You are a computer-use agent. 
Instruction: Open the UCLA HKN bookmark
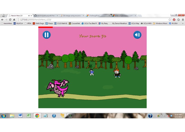coord(146,24)
